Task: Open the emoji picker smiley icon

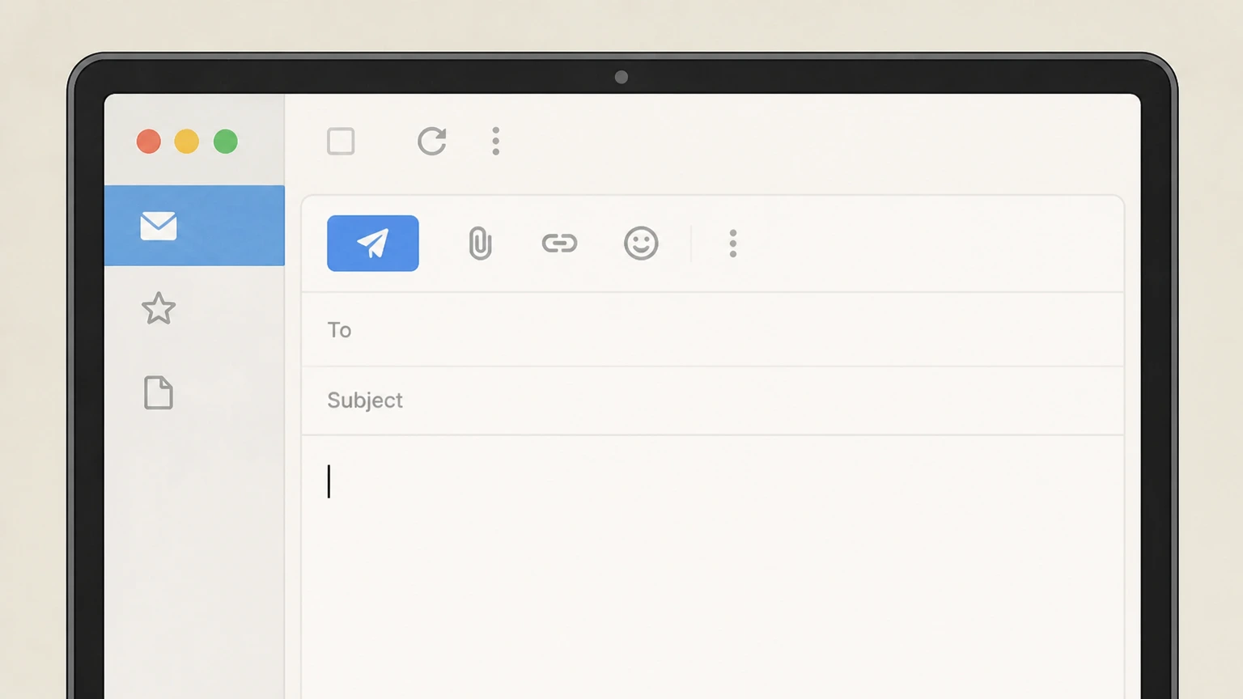Action: pos(641,244)
